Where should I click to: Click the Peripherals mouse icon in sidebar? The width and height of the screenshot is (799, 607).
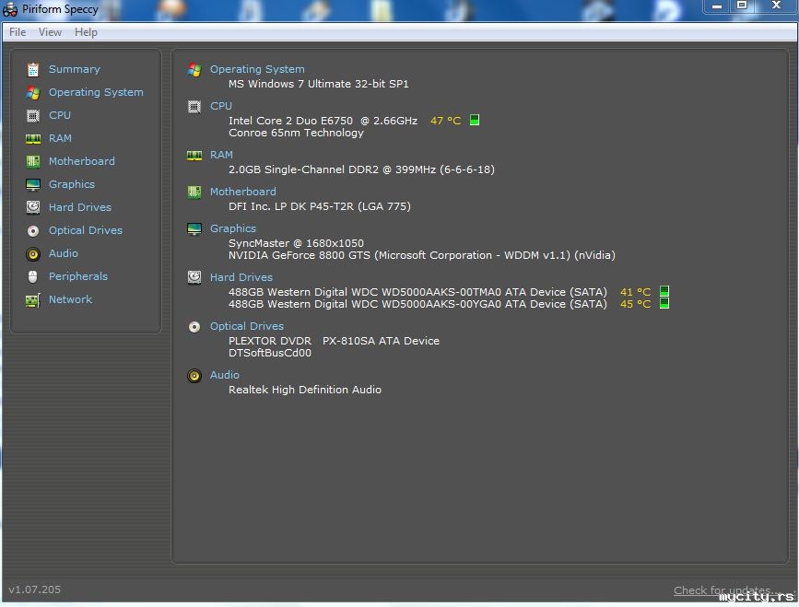[33, 276]
